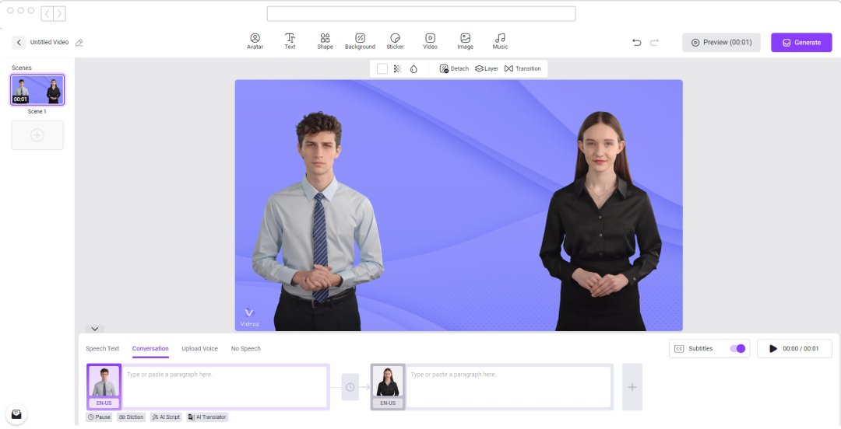Switch to the No Speech tab
Image resolution: width=841 pixels, height=429 pixels.
245,349
